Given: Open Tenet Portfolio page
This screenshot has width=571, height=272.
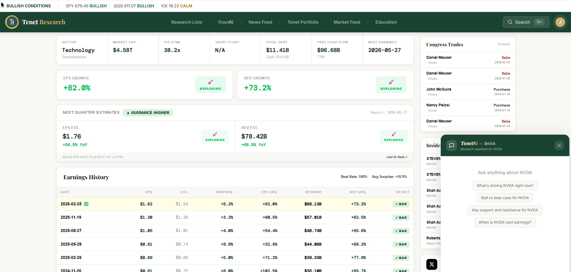Looking at the screenshot, I should click(x=303, y=22).
